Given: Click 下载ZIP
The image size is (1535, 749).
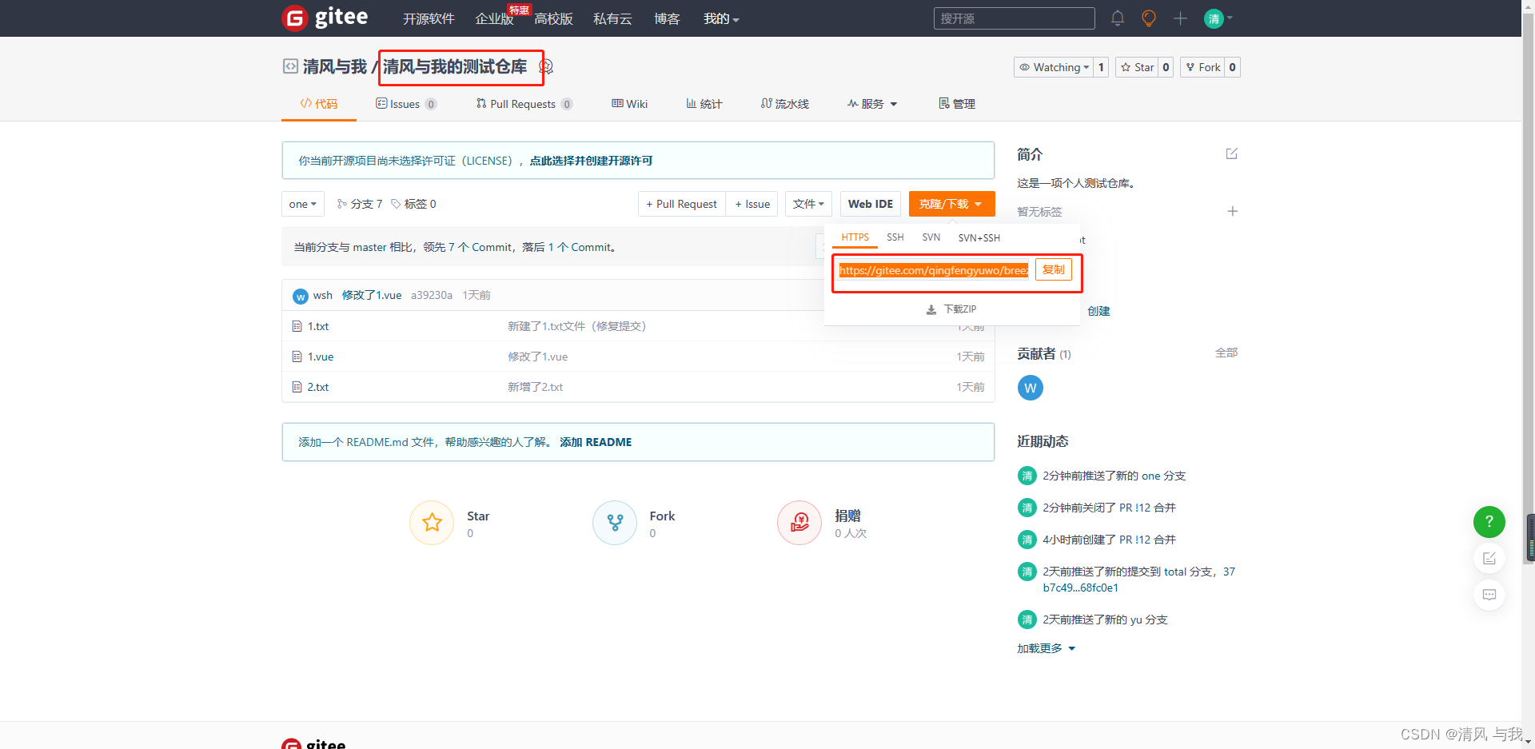Looking at the screenshot, I should coord(951,309).
